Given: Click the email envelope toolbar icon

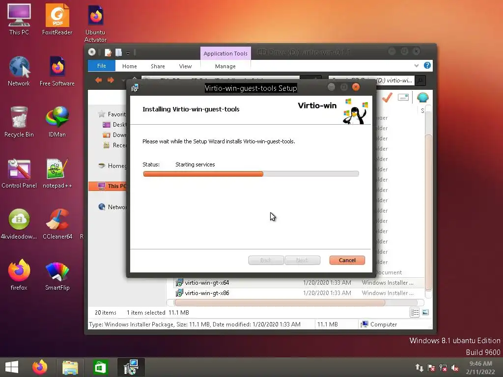Looking at the screenshot, I should pos(403,97).
